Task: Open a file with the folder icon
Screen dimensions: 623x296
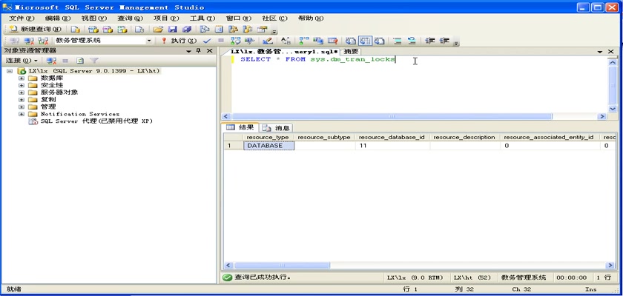Action: (158, 30)
